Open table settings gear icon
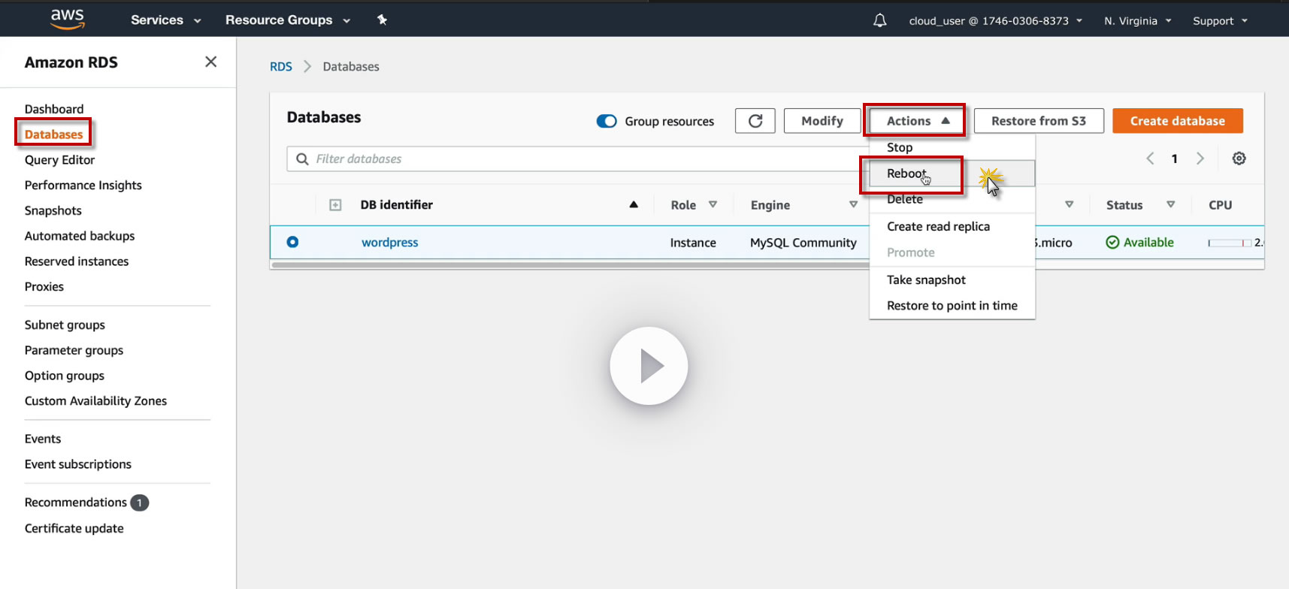 (1239, 159)
